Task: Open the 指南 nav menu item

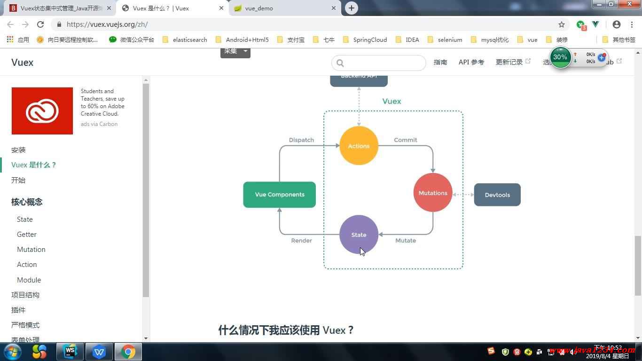Action: [440, 62]
